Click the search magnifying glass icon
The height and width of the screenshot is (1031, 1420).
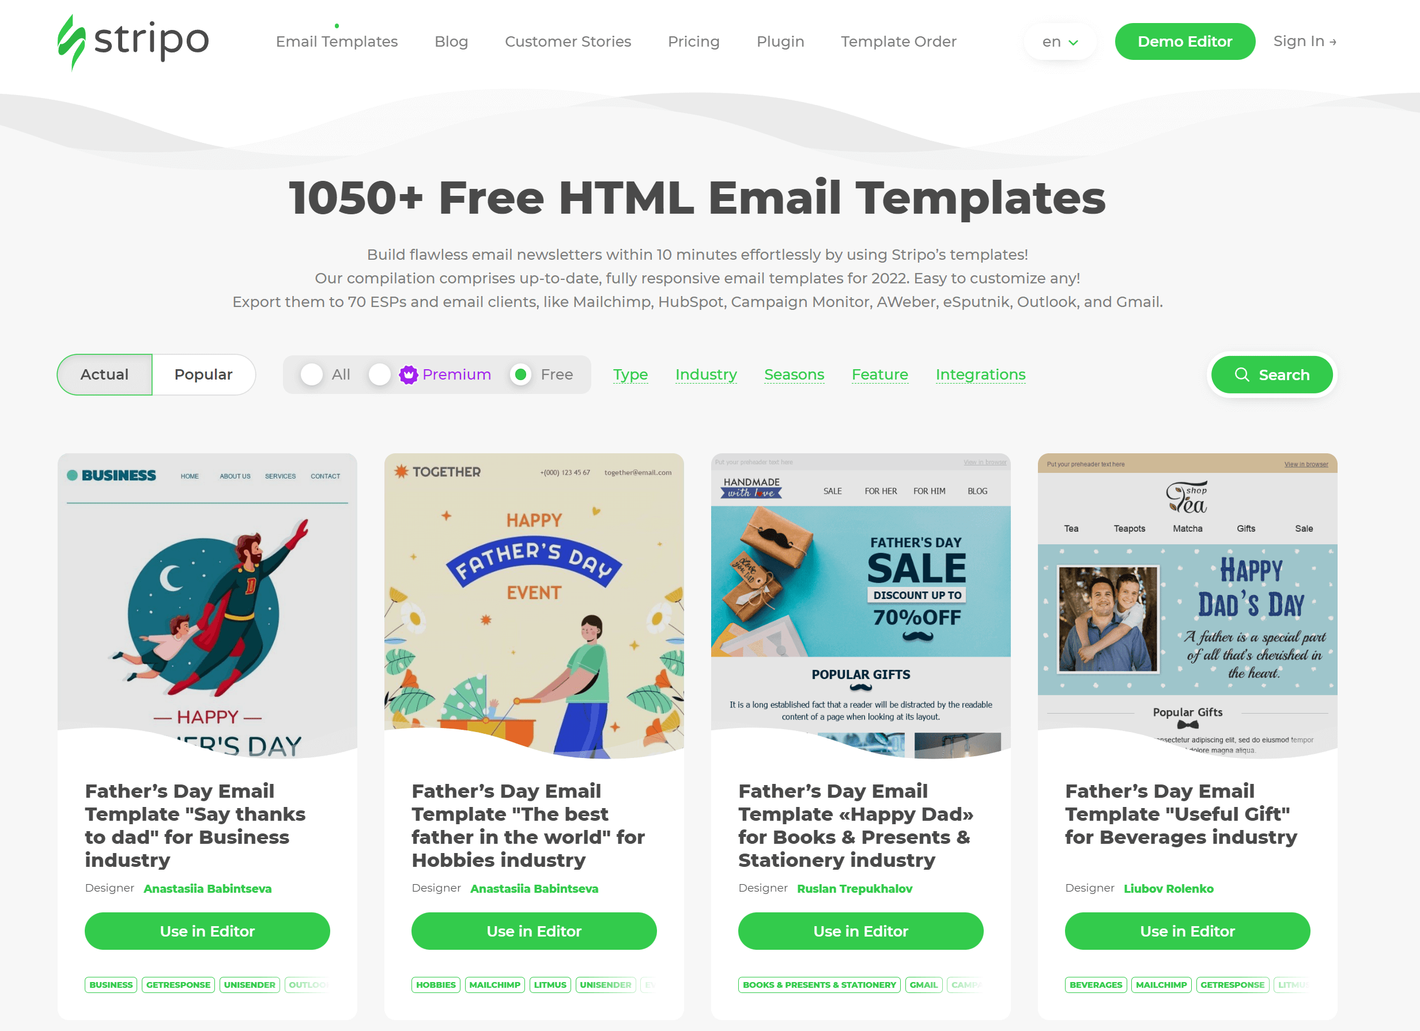tap(1241, 374)
